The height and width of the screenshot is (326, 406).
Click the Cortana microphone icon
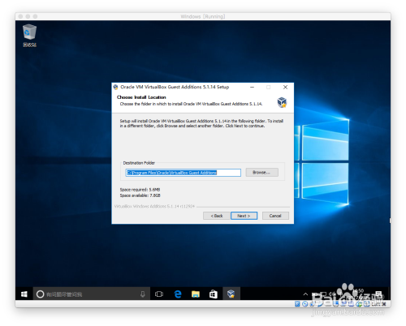142,294
